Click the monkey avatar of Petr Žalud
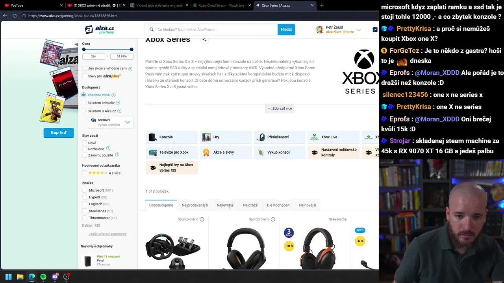The width and height of the screenshot is (504, 283). [320, 29]
